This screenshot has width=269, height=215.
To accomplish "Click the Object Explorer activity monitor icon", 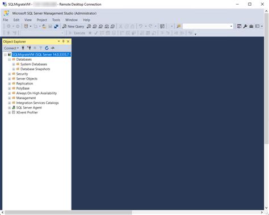I will click(x=53, y=48).
